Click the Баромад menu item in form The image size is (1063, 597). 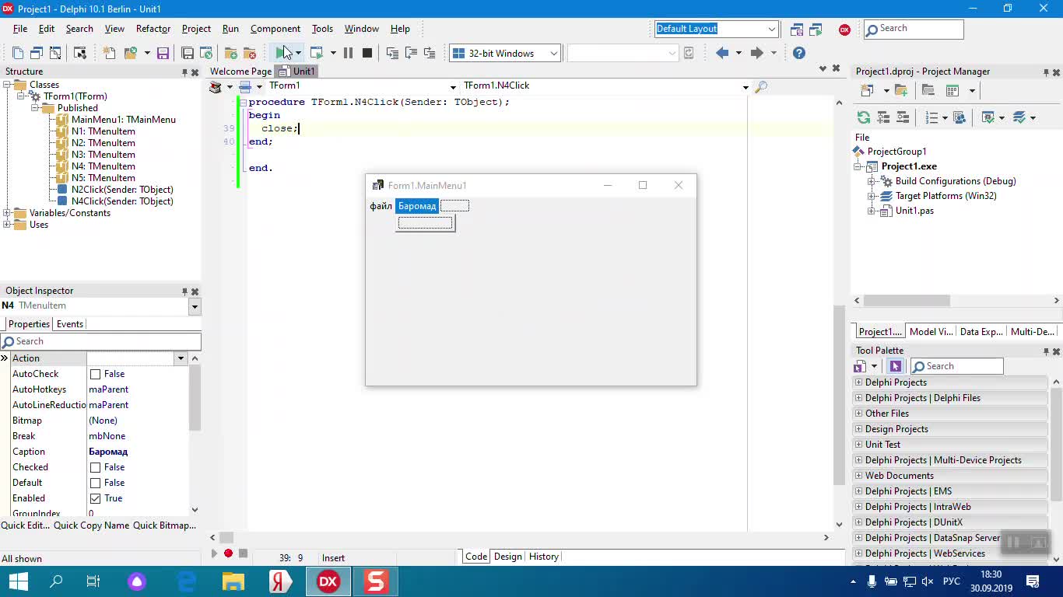417,206
